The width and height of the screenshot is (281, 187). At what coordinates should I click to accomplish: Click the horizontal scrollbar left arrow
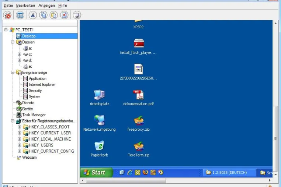coord(83,180)
